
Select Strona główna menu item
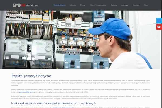[59, 5]
